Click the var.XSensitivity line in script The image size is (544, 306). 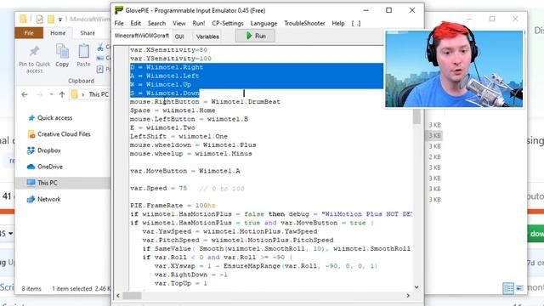pos(168,50)
